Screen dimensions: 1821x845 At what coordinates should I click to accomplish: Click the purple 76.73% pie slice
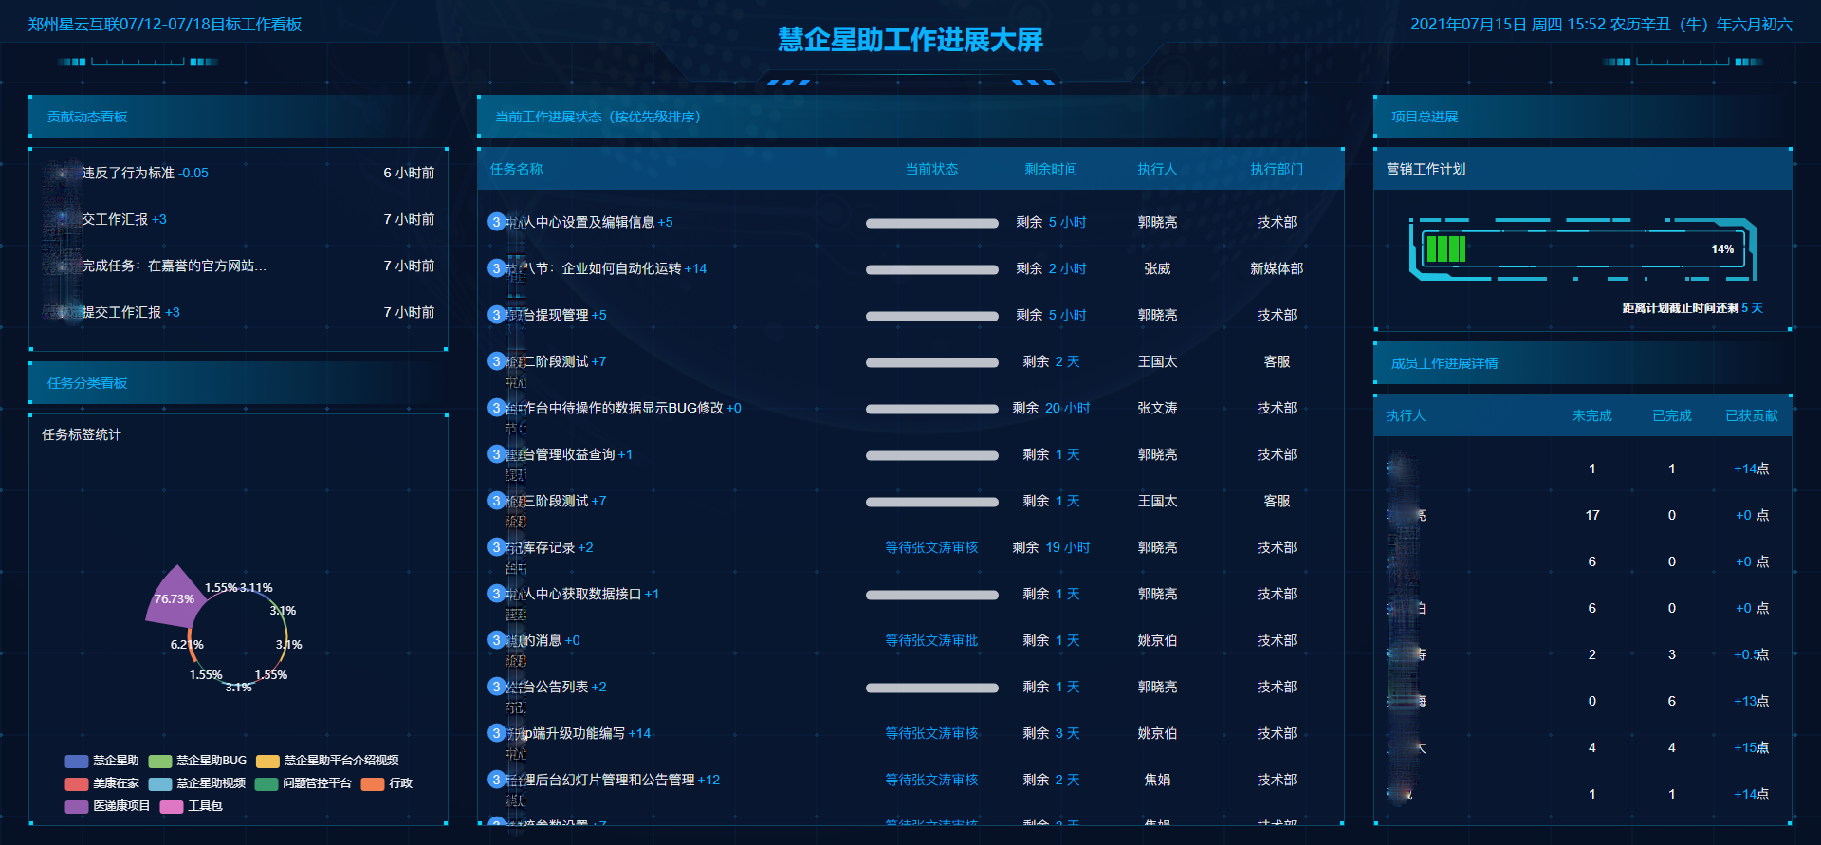click(x=174, y=597)
